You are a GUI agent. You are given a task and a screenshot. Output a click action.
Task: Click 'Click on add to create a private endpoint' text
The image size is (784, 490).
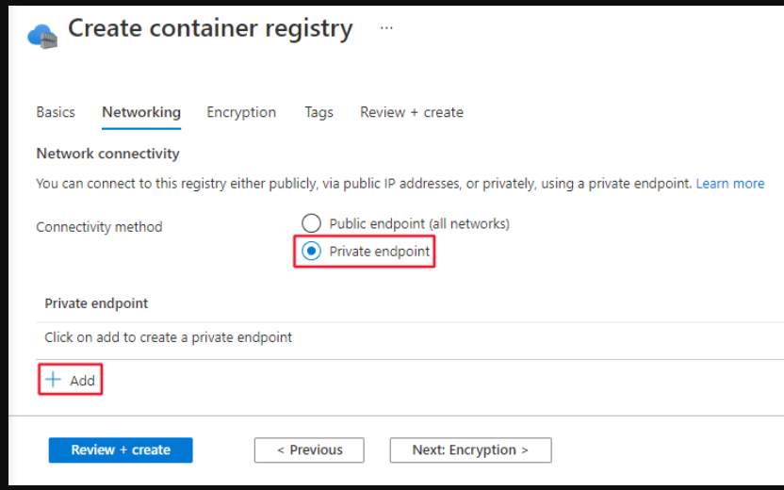click(169, 337)
